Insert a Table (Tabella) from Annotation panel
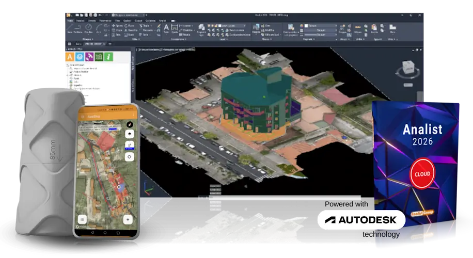This screenshot has width=473, height=258. coord(185,35)
